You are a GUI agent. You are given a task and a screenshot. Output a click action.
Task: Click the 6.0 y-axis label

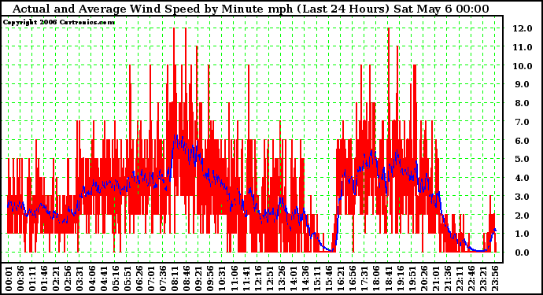click(x=523, y=141)
